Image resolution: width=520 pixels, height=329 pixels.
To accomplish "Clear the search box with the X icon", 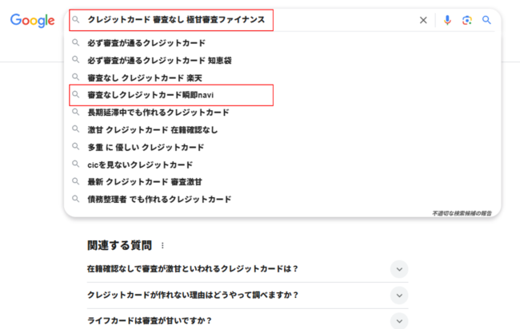I will (x=423, y=20).
